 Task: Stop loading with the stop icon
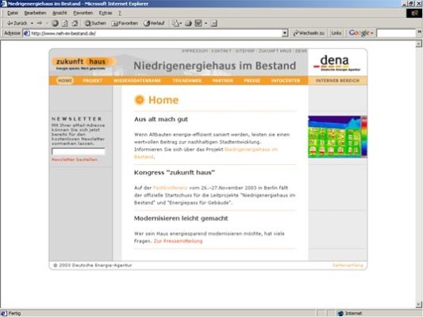[55, 24]
